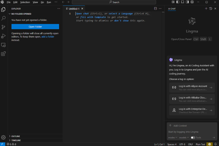Open the Selection menu
219x146 pixels.
pyautogui.click(x=25, y=2)
